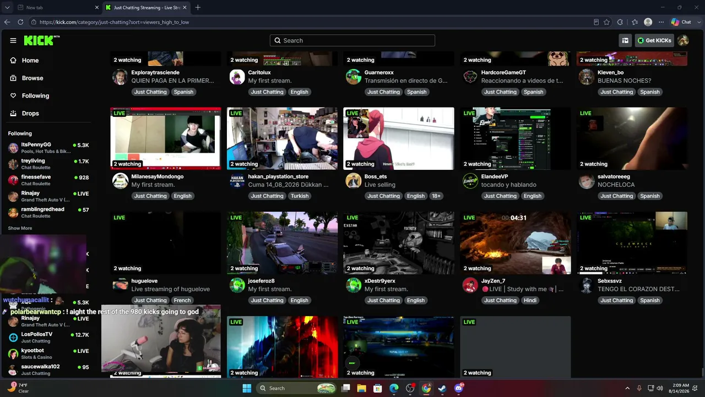Open File Explorer from the taskbar
Viewport: 705px width, 397px height.
(x=362, y=388)
